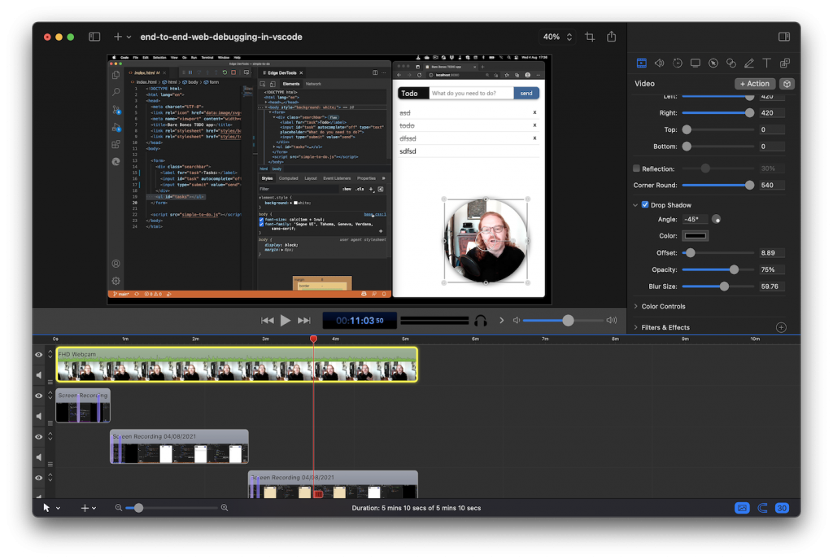This screenshot has height=560, width=833.
Task: Open the overlapping circles properties tab
Action: click(731, 63)
